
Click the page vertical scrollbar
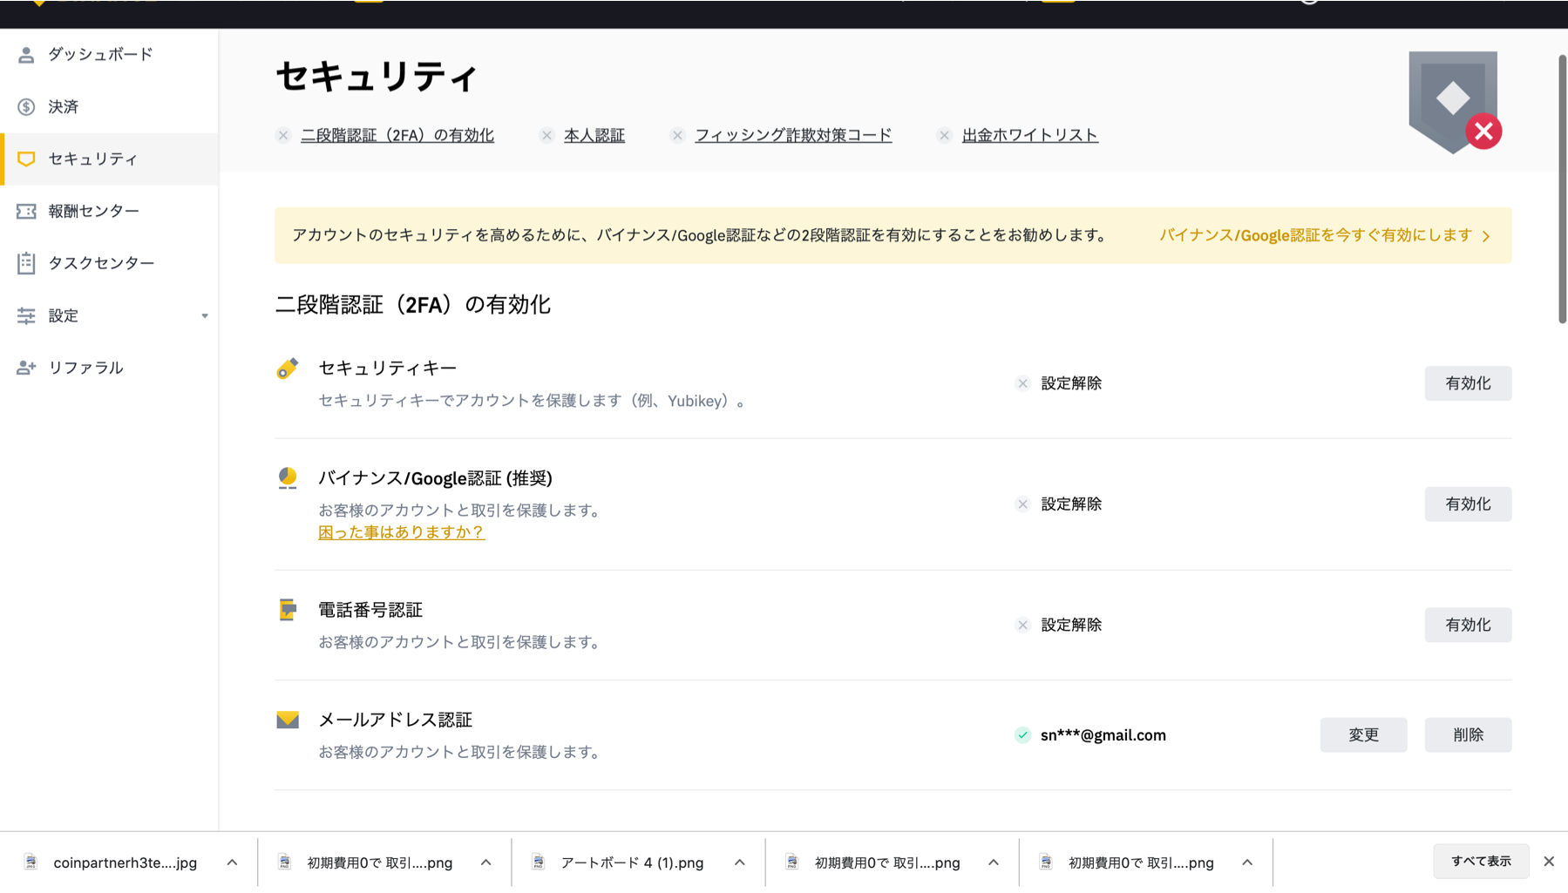coord(1562,189)
